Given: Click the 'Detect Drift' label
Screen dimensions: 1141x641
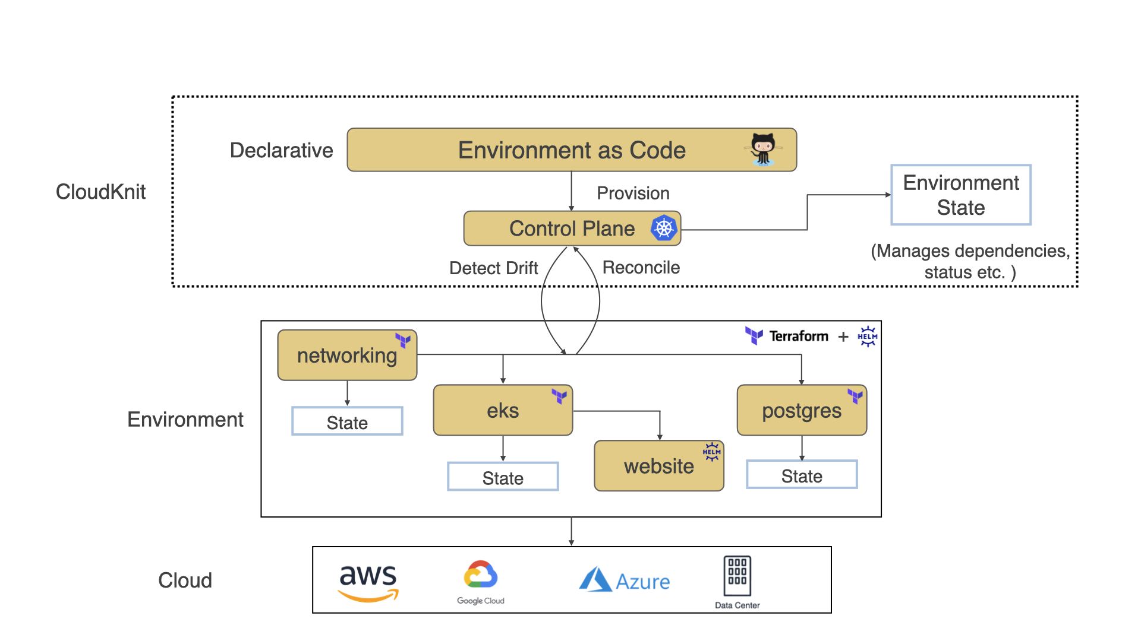Looking at the screenshot, I should [493, 268].
